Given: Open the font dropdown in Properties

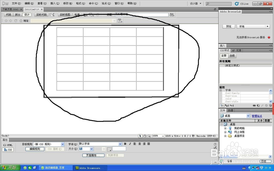Looking at the screenshot, I should [120, 144].
